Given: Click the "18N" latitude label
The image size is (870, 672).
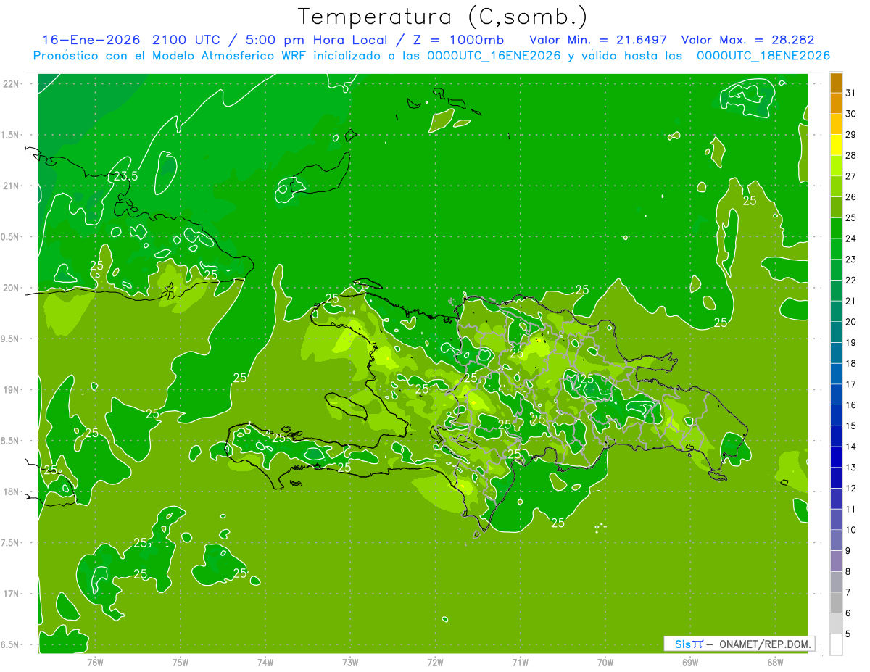Looking at the screenshot, I should click(x=11, y=491).
